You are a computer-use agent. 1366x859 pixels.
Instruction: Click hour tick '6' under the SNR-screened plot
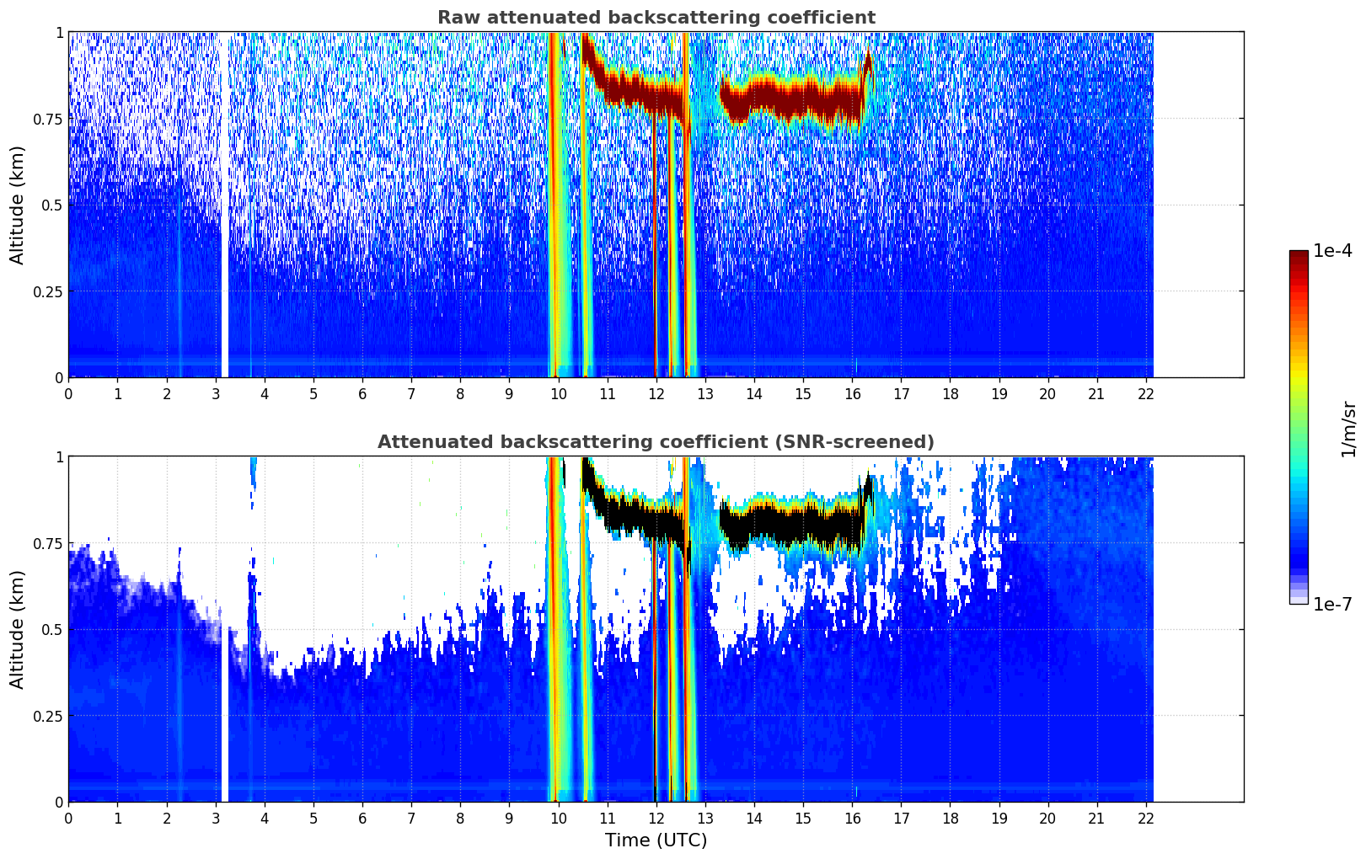click(362, 818)
